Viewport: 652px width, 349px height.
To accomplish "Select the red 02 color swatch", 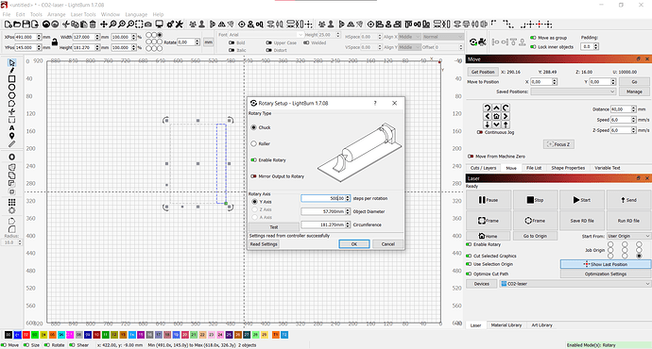I will tap(26, 335).
